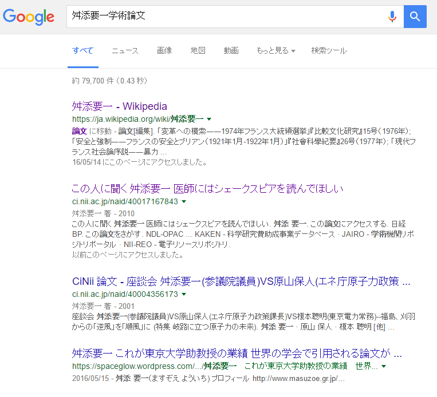Open the 検索ツール options
The image size is (437, 397).
point(329,50)
